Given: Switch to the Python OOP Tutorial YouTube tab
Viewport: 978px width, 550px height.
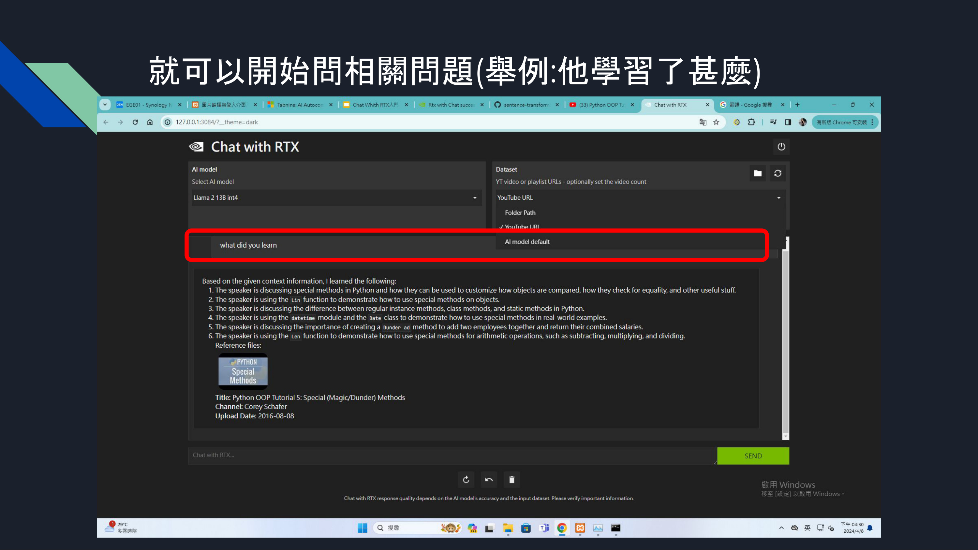Looking at the screenshot, I should 601,105.
